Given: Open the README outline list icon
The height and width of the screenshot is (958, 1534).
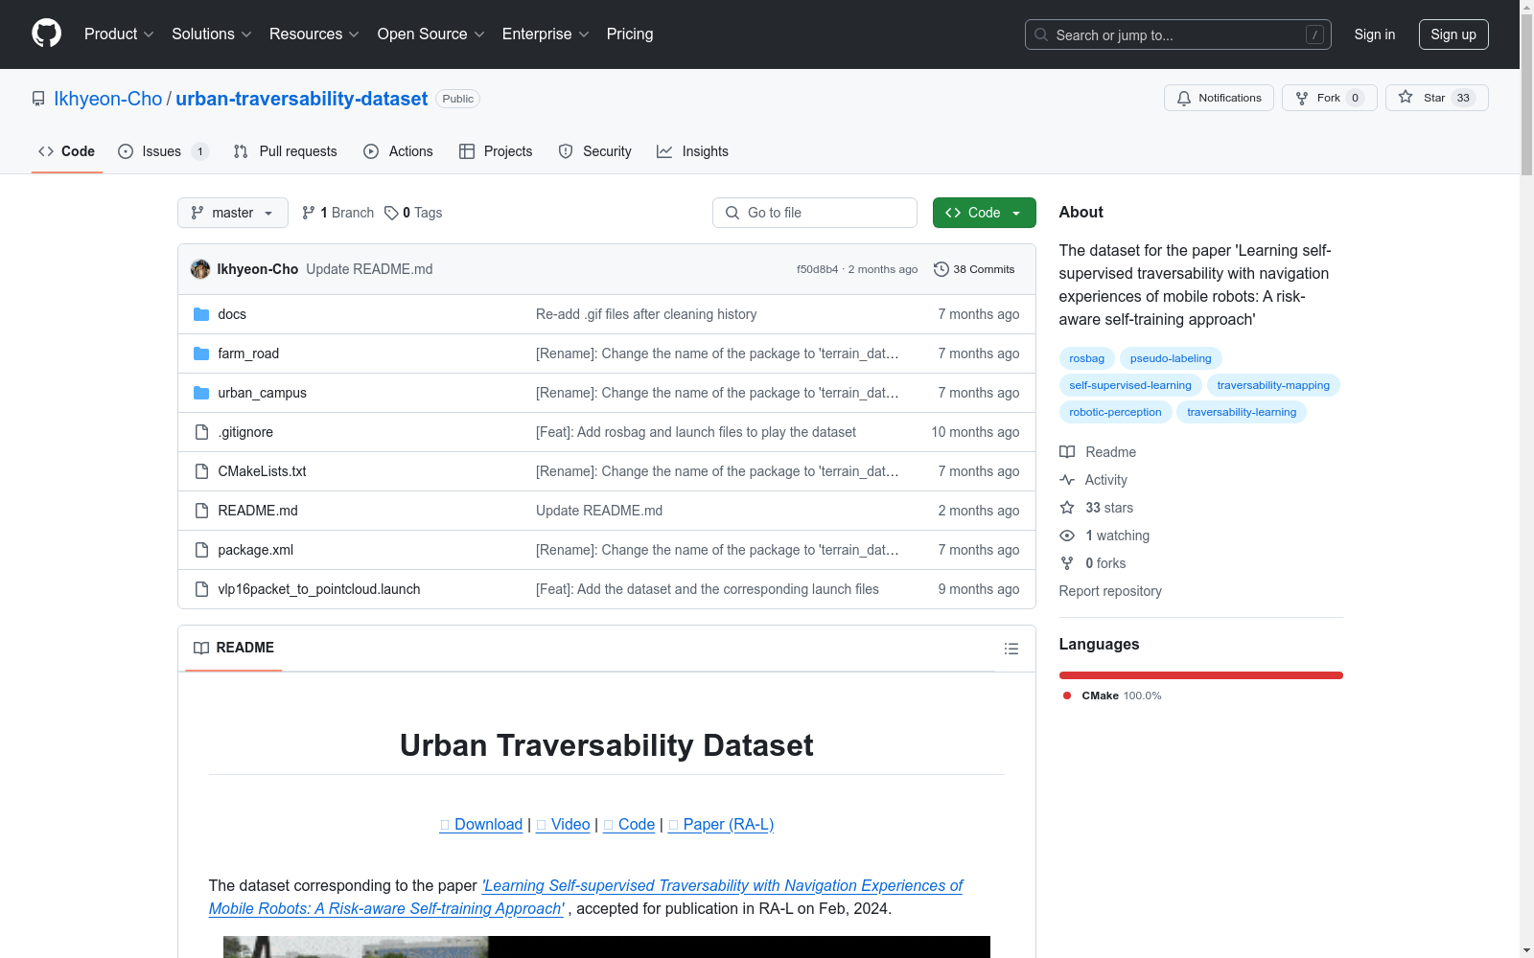Looking at the screenshot, I should coord(1011,649).
